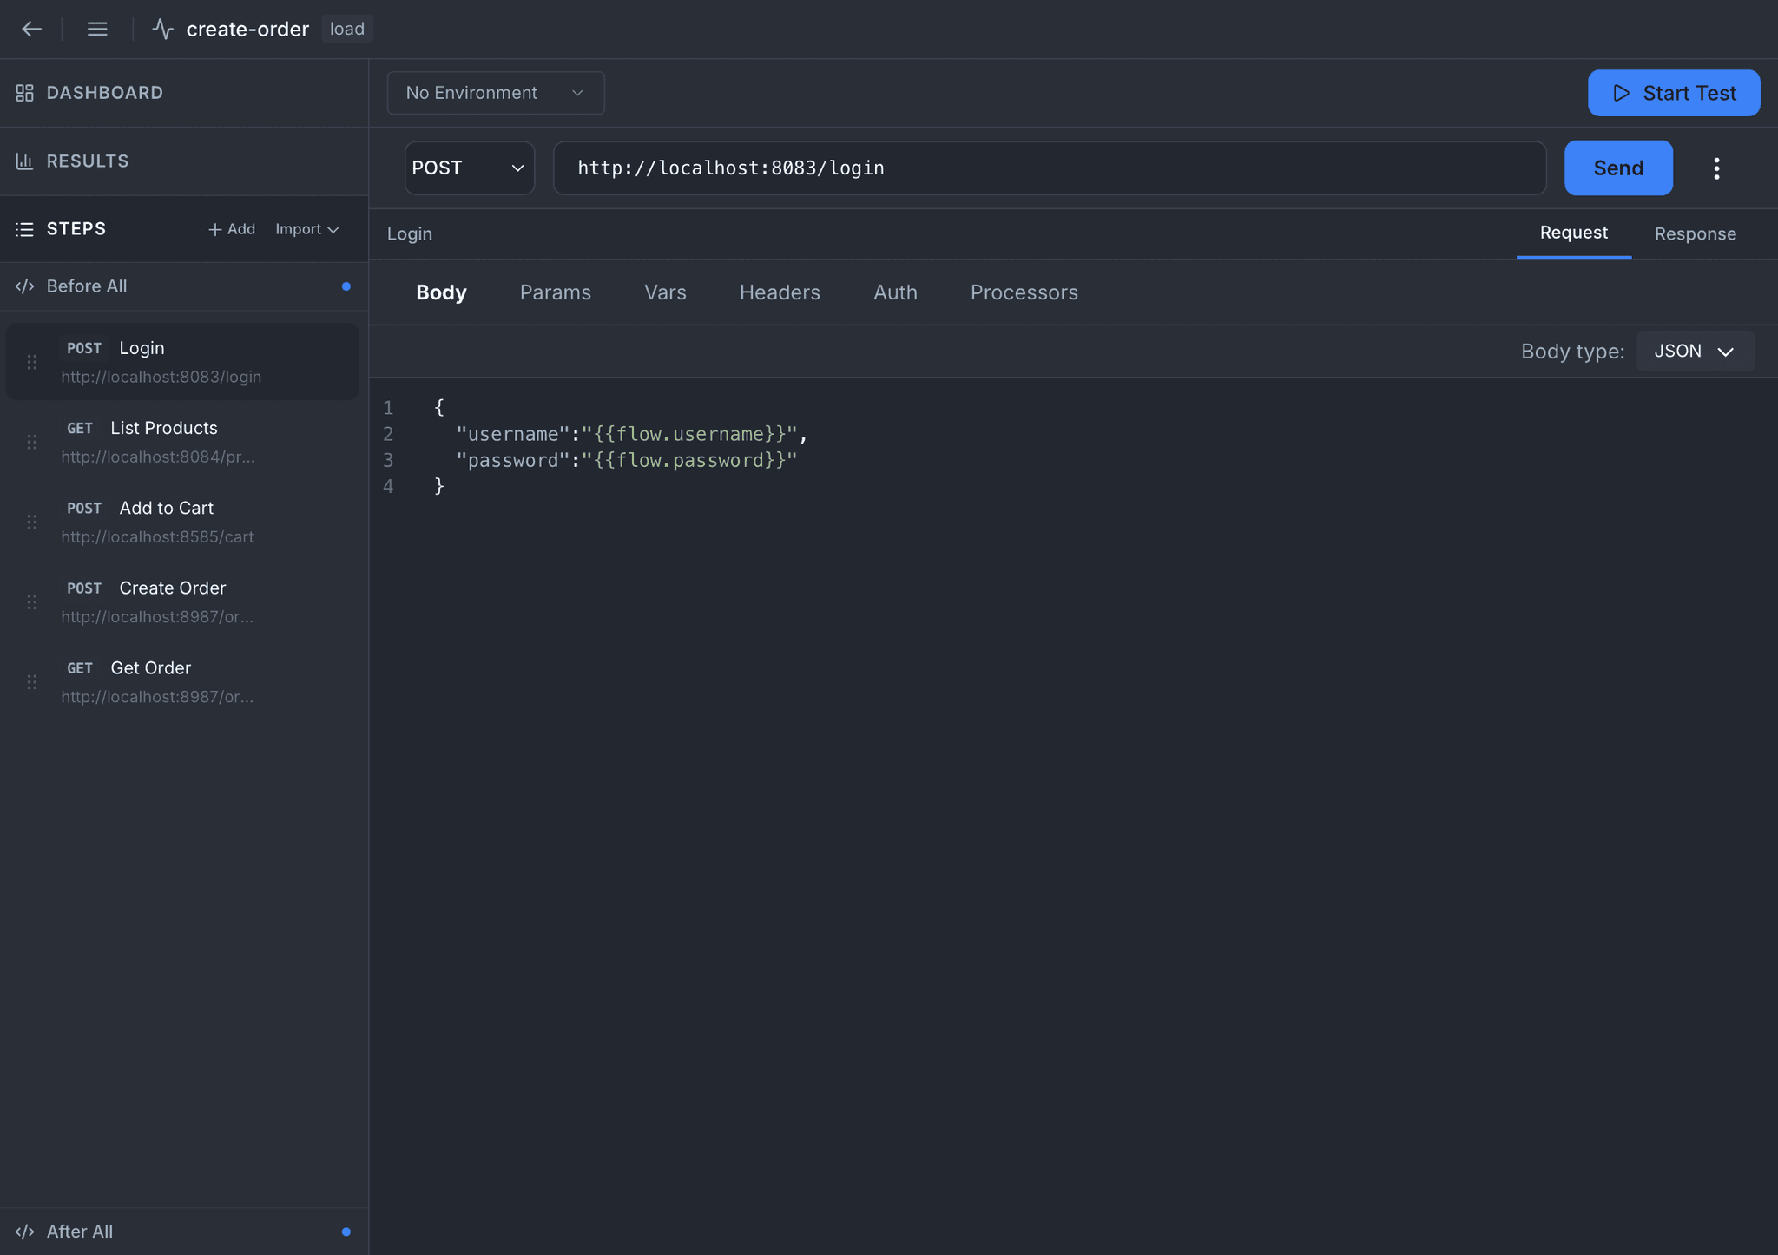Click the request URL input field
This screenshot has width=1778, height=1255.
point(1050,168)
